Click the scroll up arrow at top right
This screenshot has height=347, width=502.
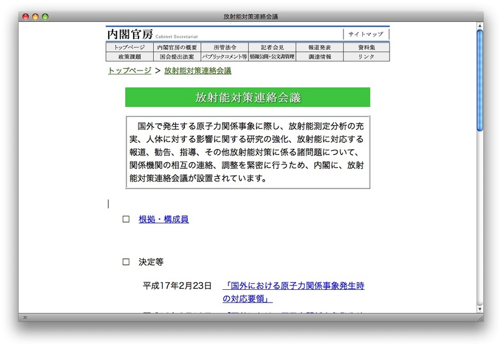click(480, 26)
